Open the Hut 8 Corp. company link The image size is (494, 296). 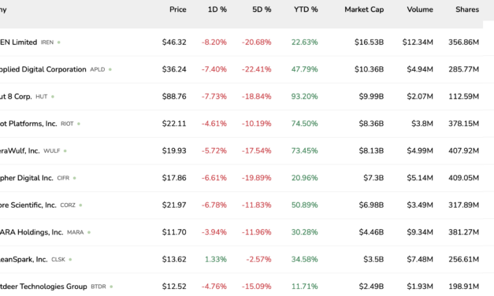pos(16,96)
